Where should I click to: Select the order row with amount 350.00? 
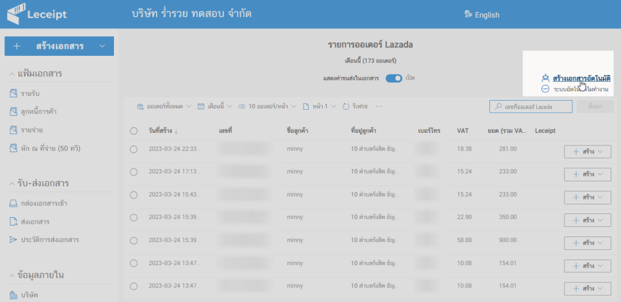(x=133, y=217)
